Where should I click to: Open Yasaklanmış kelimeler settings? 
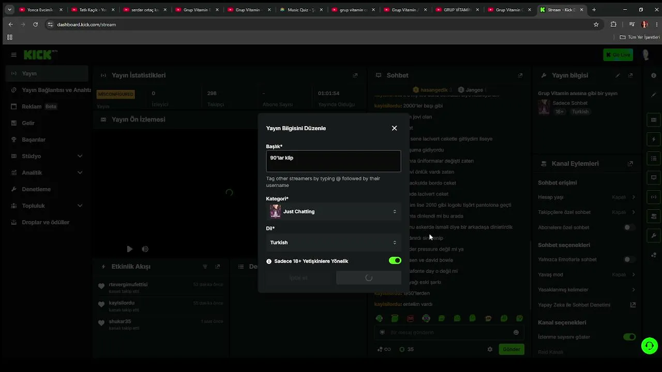(587, 289)
